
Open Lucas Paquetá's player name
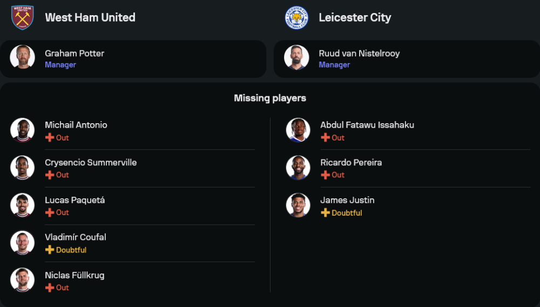point(75,200)
